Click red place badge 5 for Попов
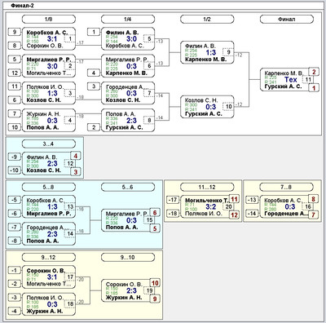Viewport: 326px width, 323px height. [155, 228]
